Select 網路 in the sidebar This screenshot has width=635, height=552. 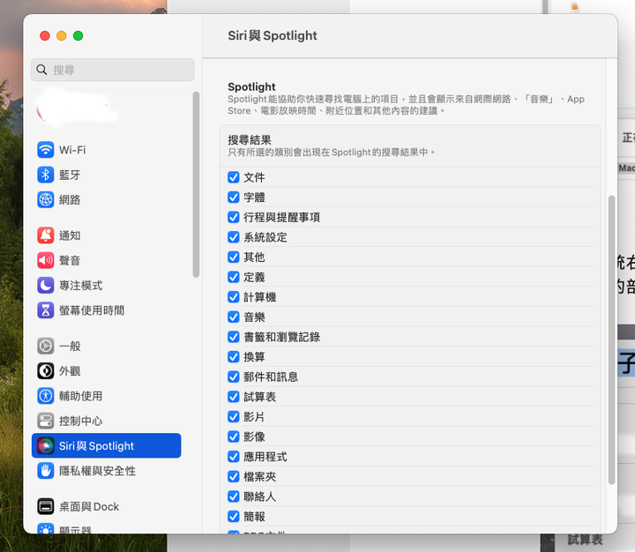[107, 199]
